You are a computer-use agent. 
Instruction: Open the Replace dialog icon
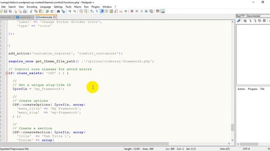[x=63, y=11]
